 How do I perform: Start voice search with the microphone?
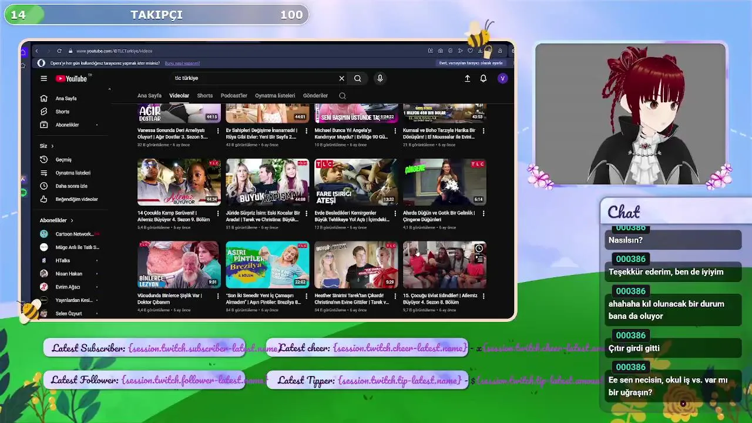tap(380, 78)
